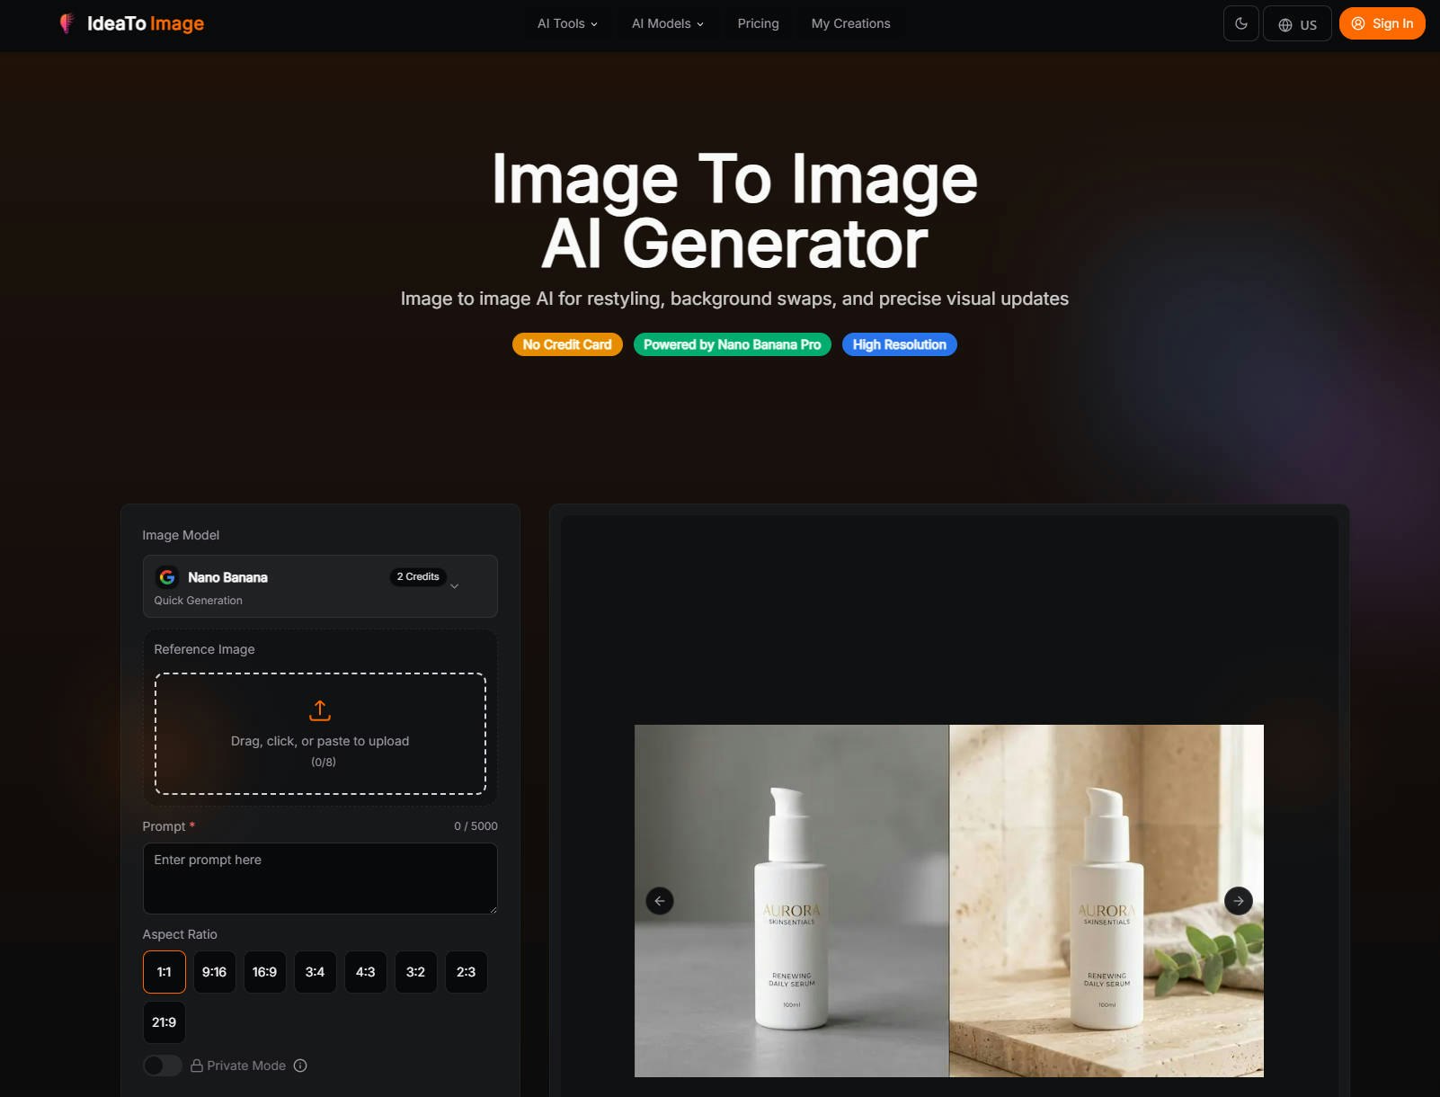The image size is (1440, 1097).
Task: Open My Creations
Action: (x=850, y=23)
